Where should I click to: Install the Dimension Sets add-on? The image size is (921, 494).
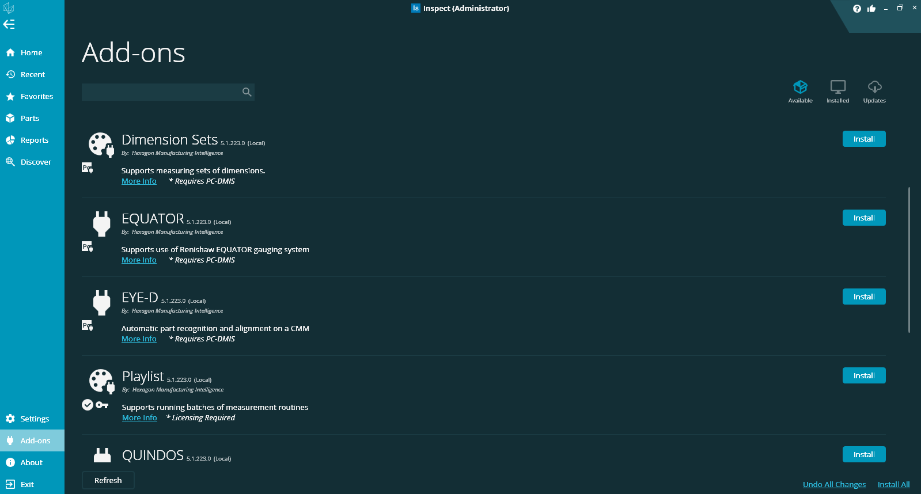(863, 139)
